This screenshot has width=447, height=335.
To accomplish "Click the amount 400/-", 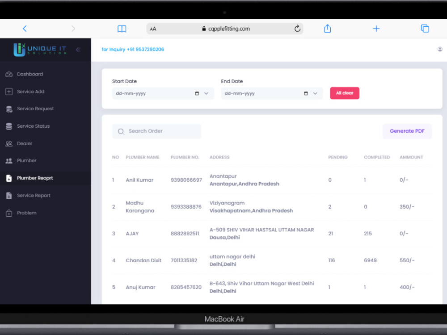I will [x=407, y=287].
